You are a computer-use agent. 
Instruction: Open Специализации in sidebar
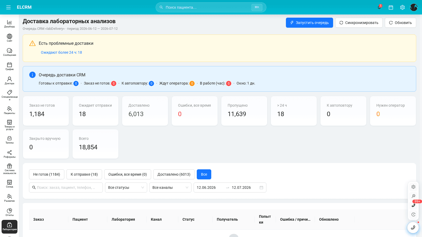point(9,95)
